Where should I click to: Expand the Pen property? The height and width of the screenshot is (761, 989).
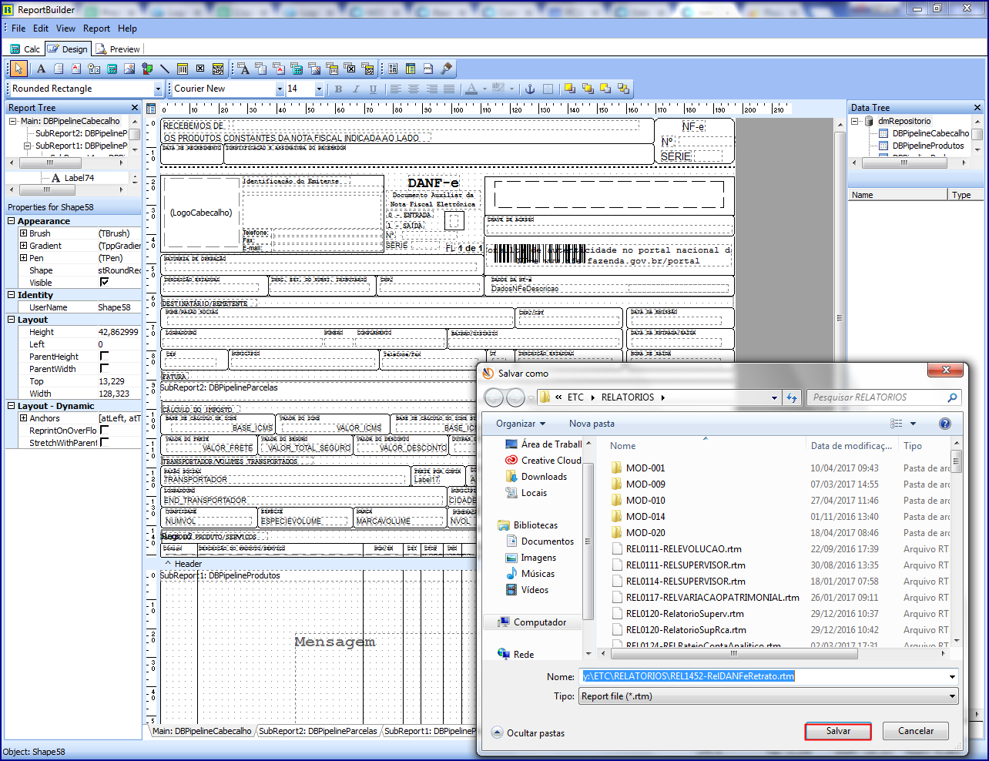[x=23, y=258]
